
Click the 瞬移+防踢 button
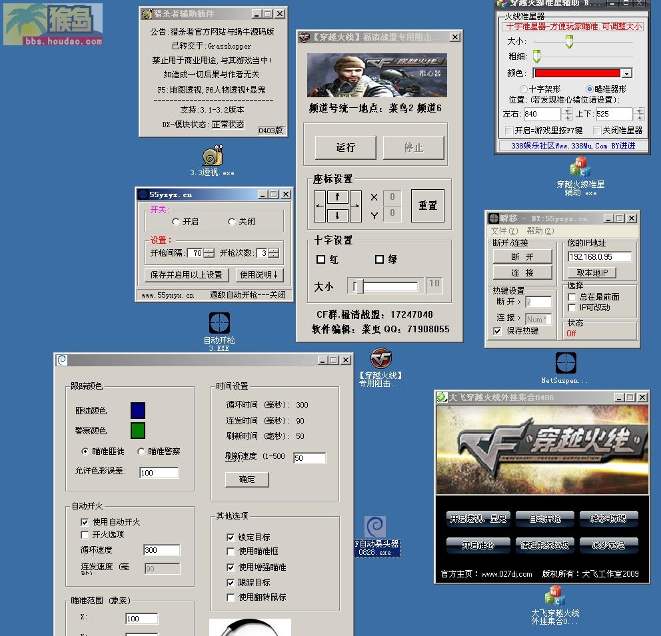(608, 519)
